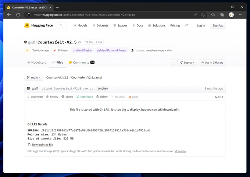Open browser Collections icon
This screenshot has width=250, height=177.
[x=222, y=15]
